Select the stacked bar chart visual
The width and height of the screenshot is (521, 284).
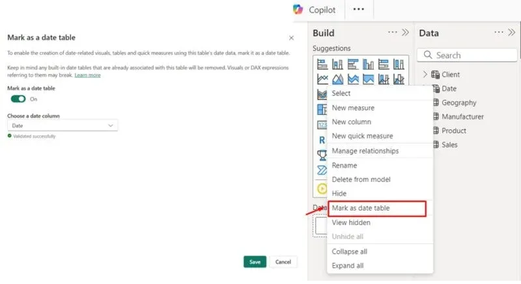coord(322,64)
